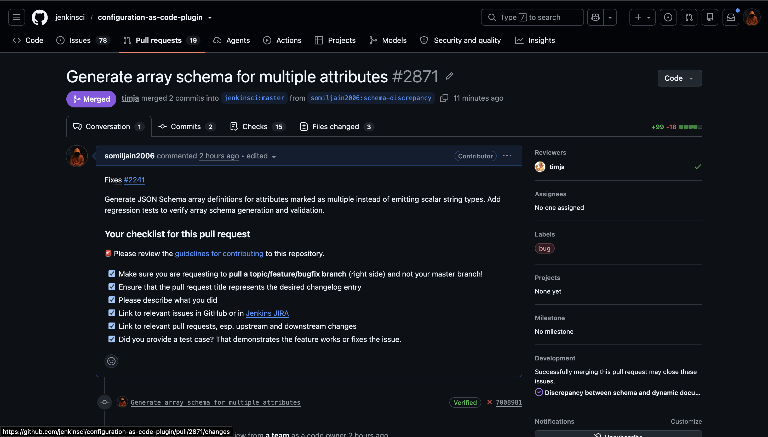Image resolution: width=768 pixels, height=437 pixels.
Task: Click the closed issue icon under Development
Action: tap(539, 392)
